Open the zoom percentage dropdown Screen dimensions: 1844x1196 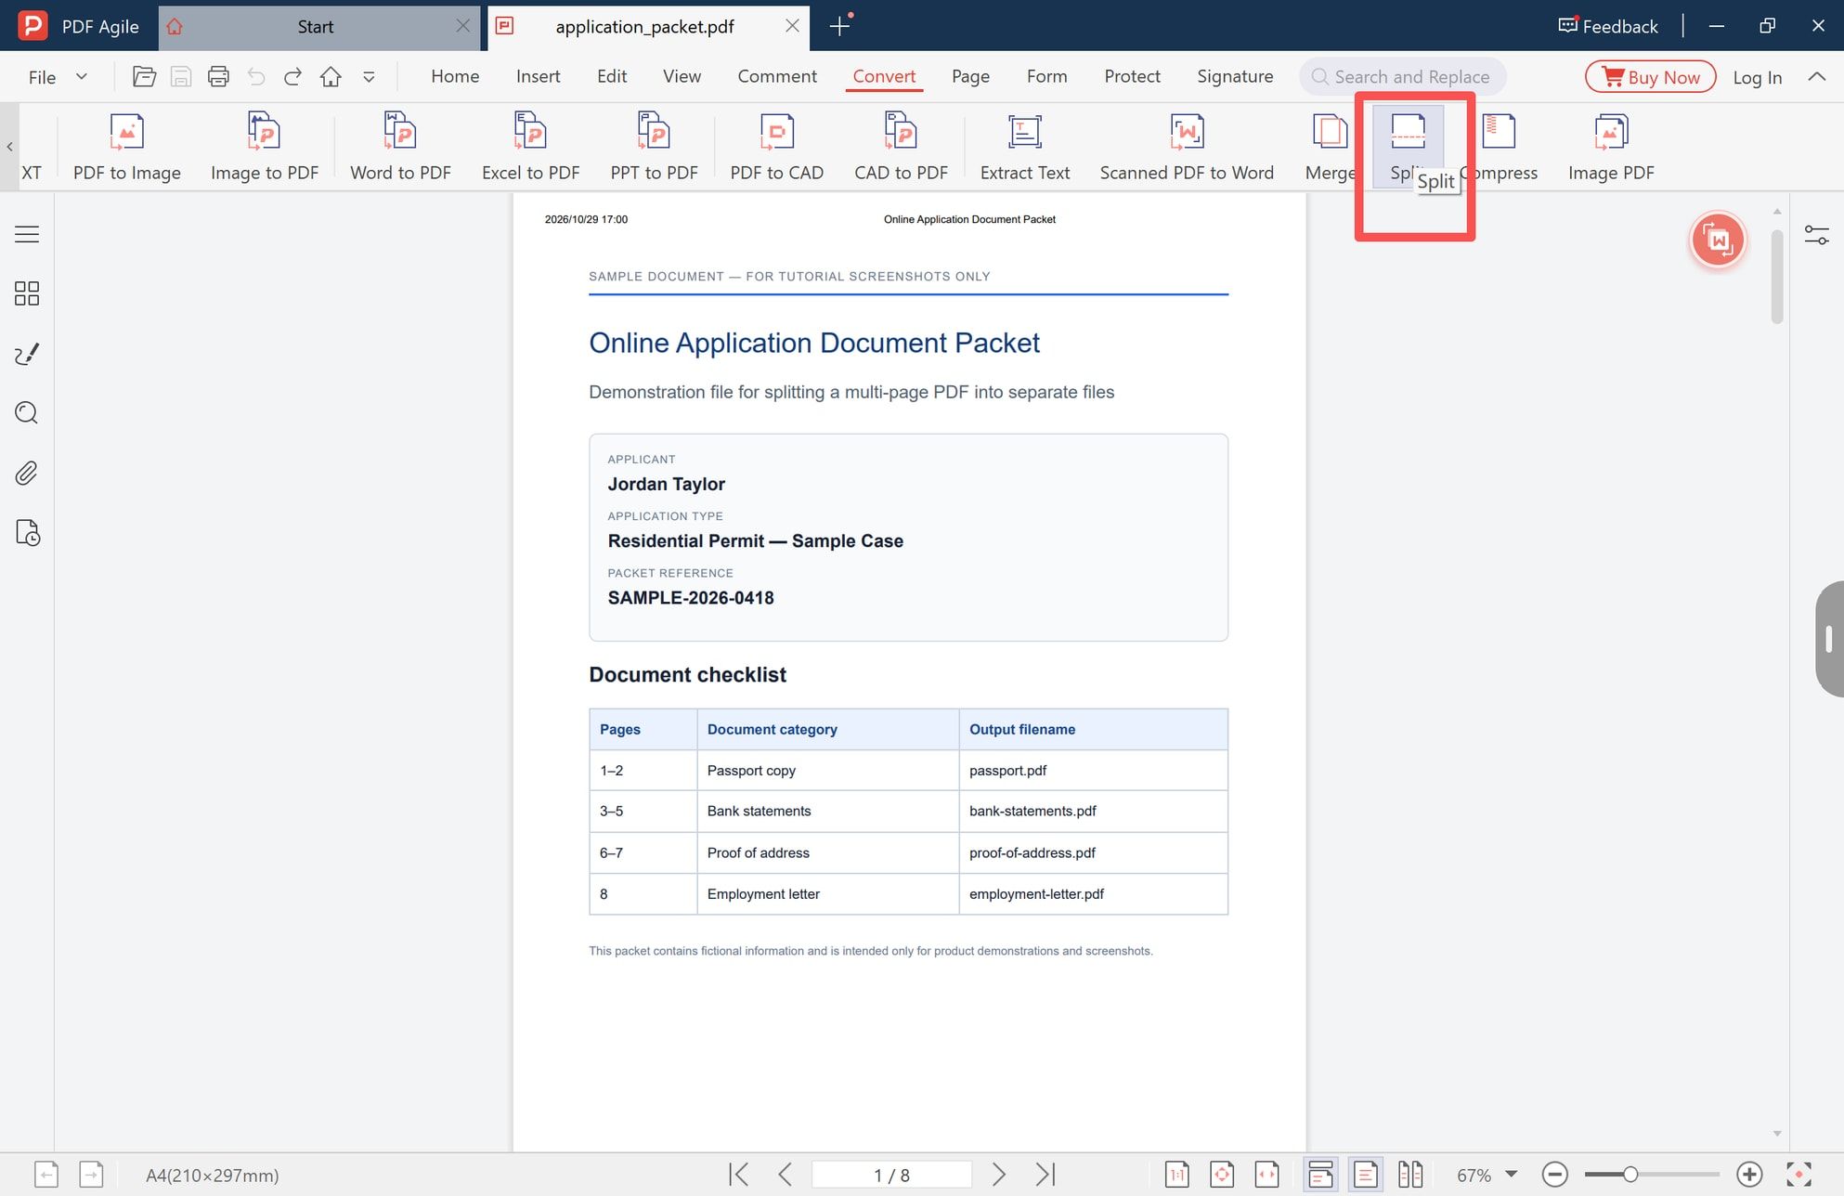tap(1512, 1175)
